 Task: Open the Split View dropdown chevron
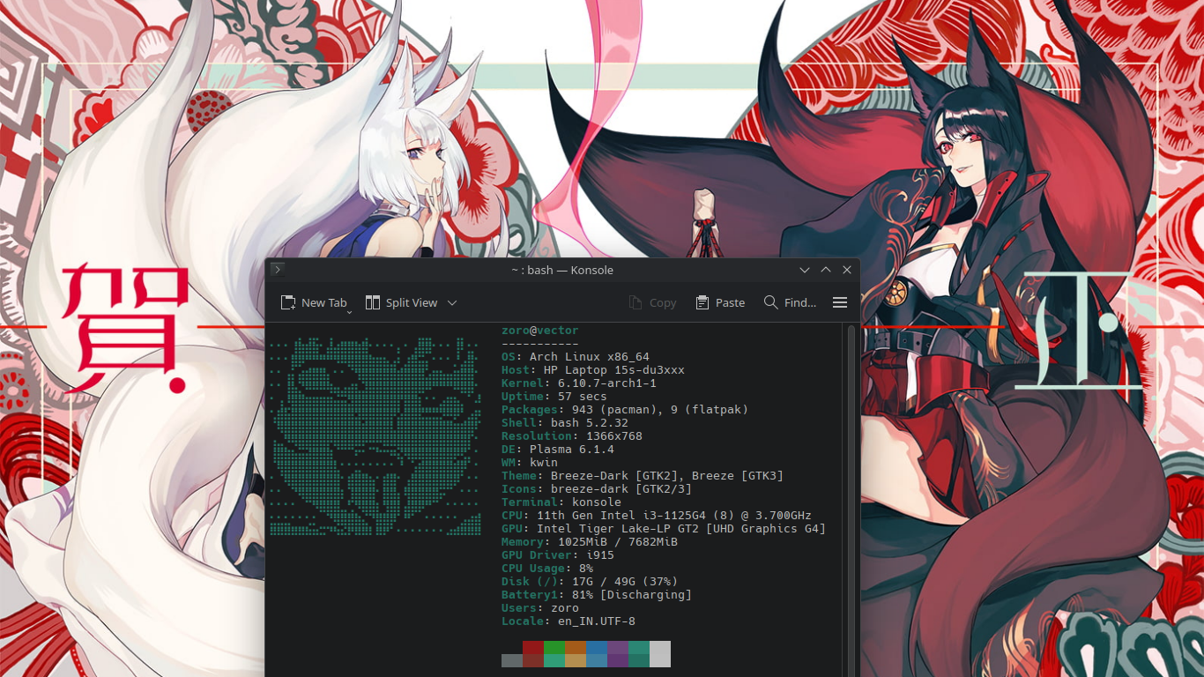pyautogui.click(x=452, y=302)
